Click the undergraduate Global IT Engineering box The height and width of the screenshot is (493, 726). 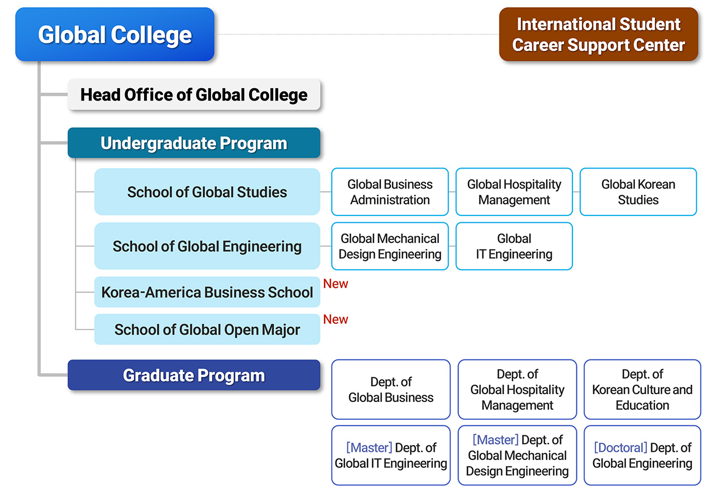[x=514, y=246]
